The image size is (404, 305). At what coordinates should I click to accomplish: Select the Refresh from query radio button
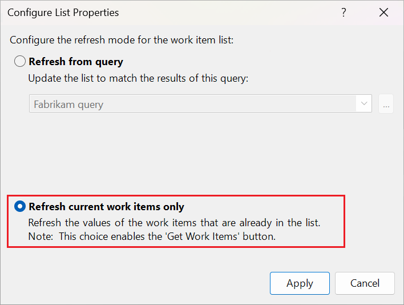[20, 62]
